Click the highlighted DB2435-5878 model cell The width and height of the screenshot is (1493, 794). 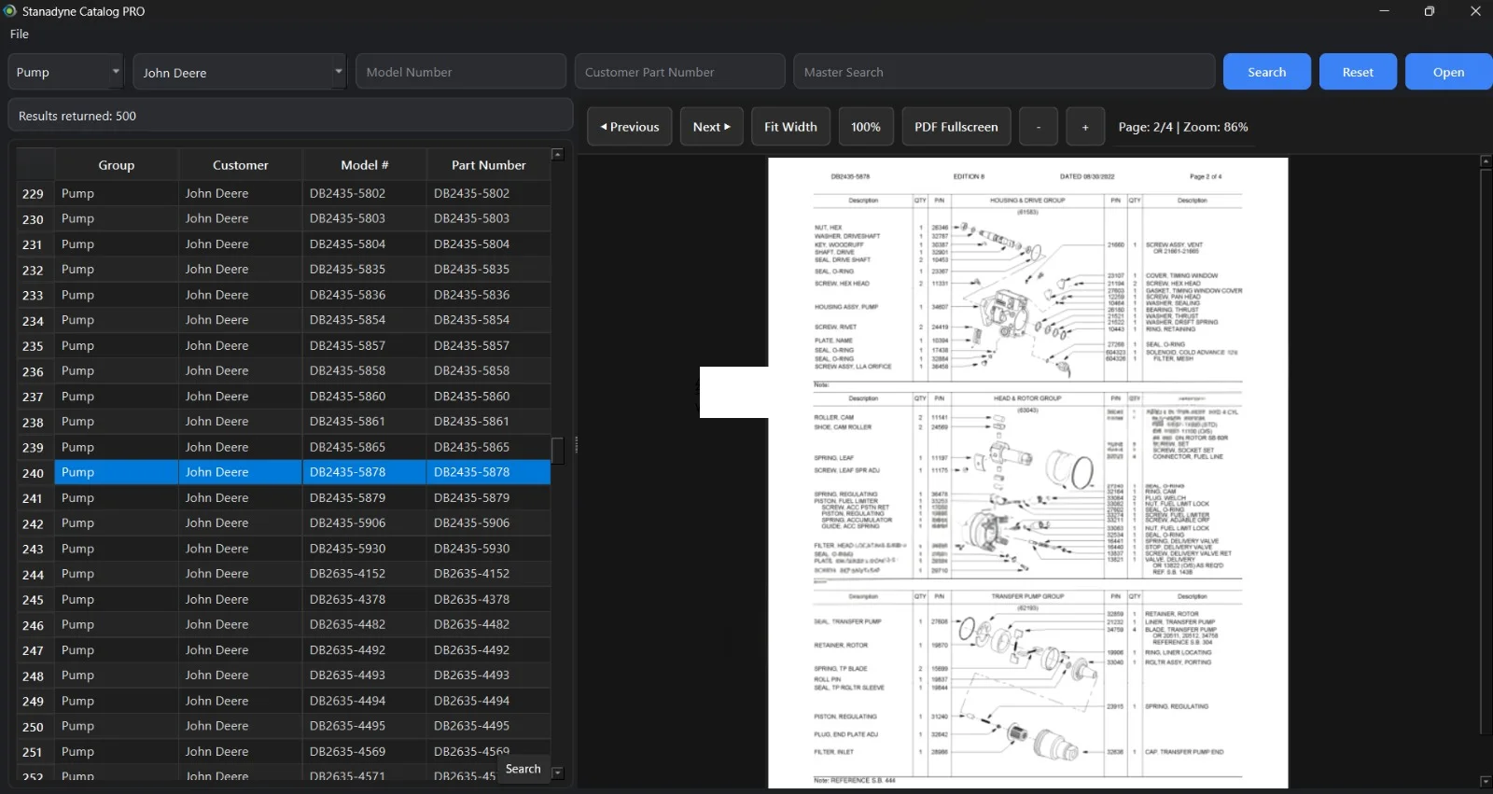pos(365,472)
